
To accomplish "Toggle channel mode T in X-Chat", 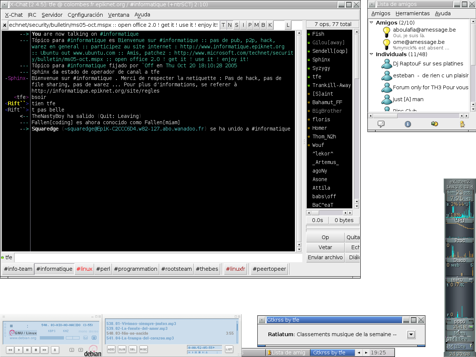I will pyautogui.click(x=223, y=25).
